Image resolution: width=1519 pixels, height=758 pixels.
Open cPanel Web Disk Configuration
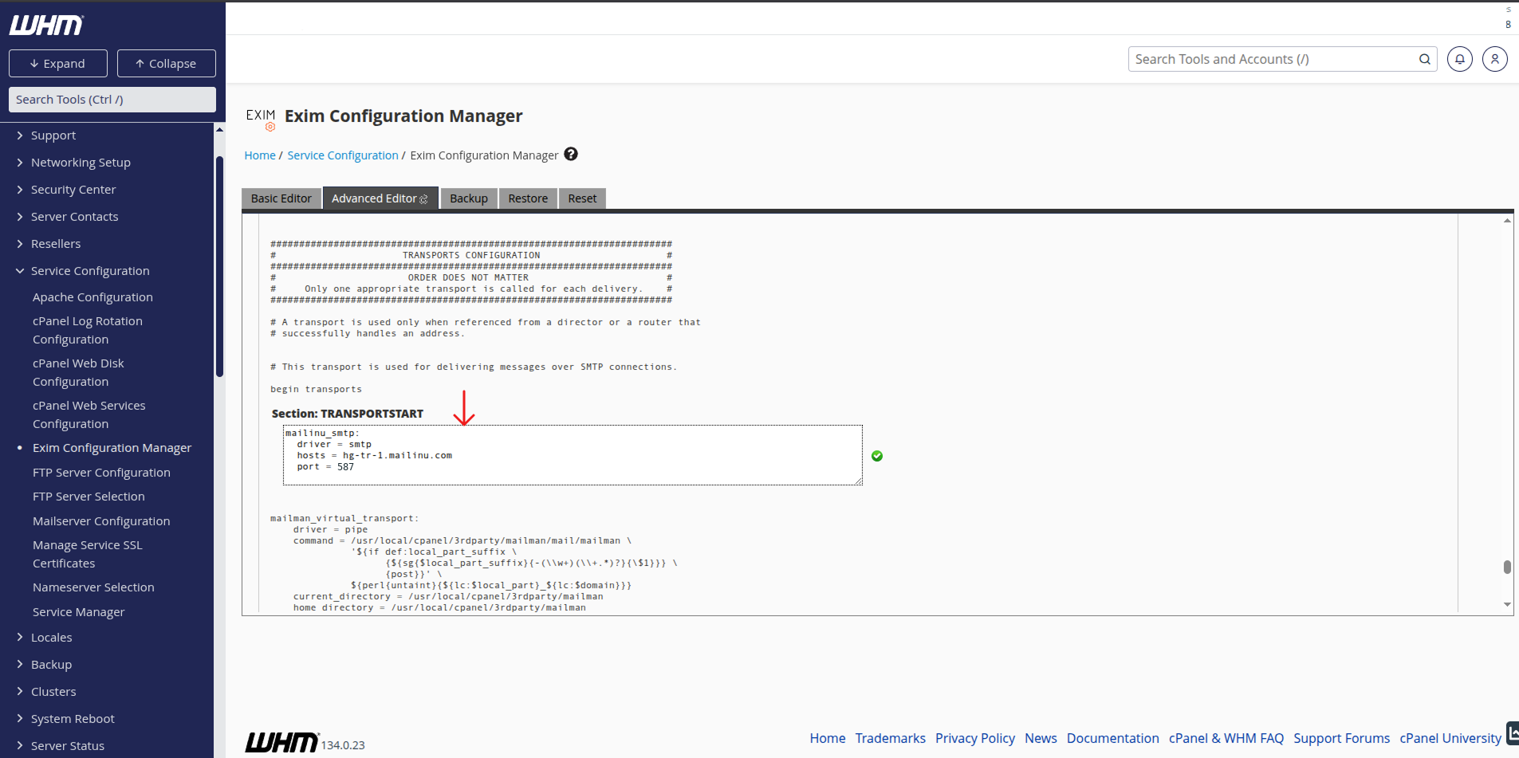pos(78,372)
